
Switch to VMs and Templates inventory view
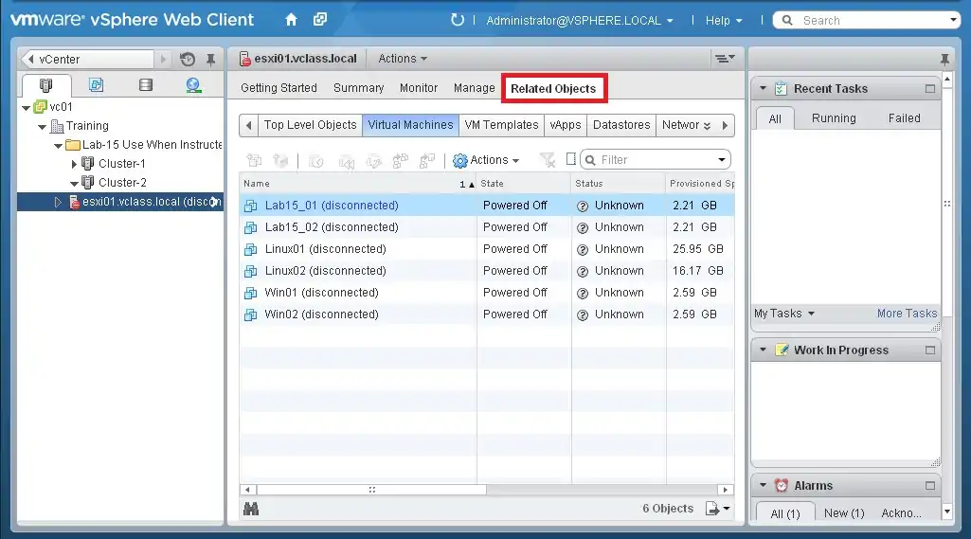click(x=96, y=85)
